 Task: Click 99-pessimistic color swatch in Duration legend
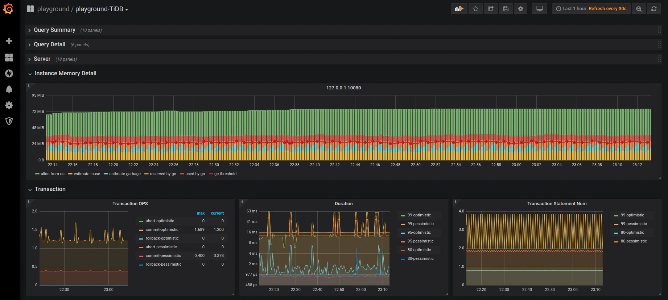[403, 224]
